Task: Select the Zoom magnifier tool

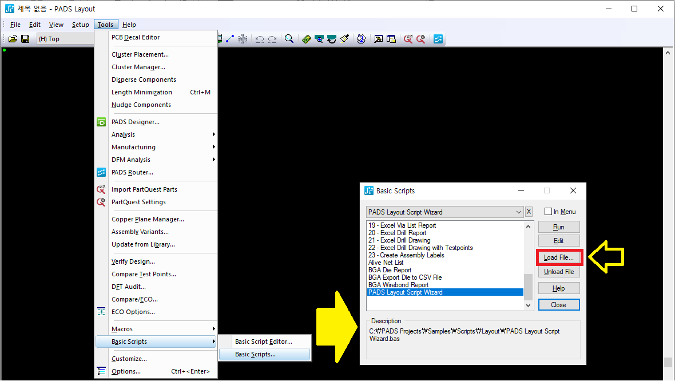Action: [x=289, y=39]
